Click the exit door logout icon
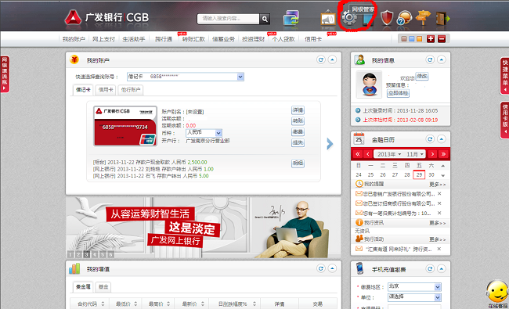The height and width of the screenshot is (309, 509). click(442, 19)
